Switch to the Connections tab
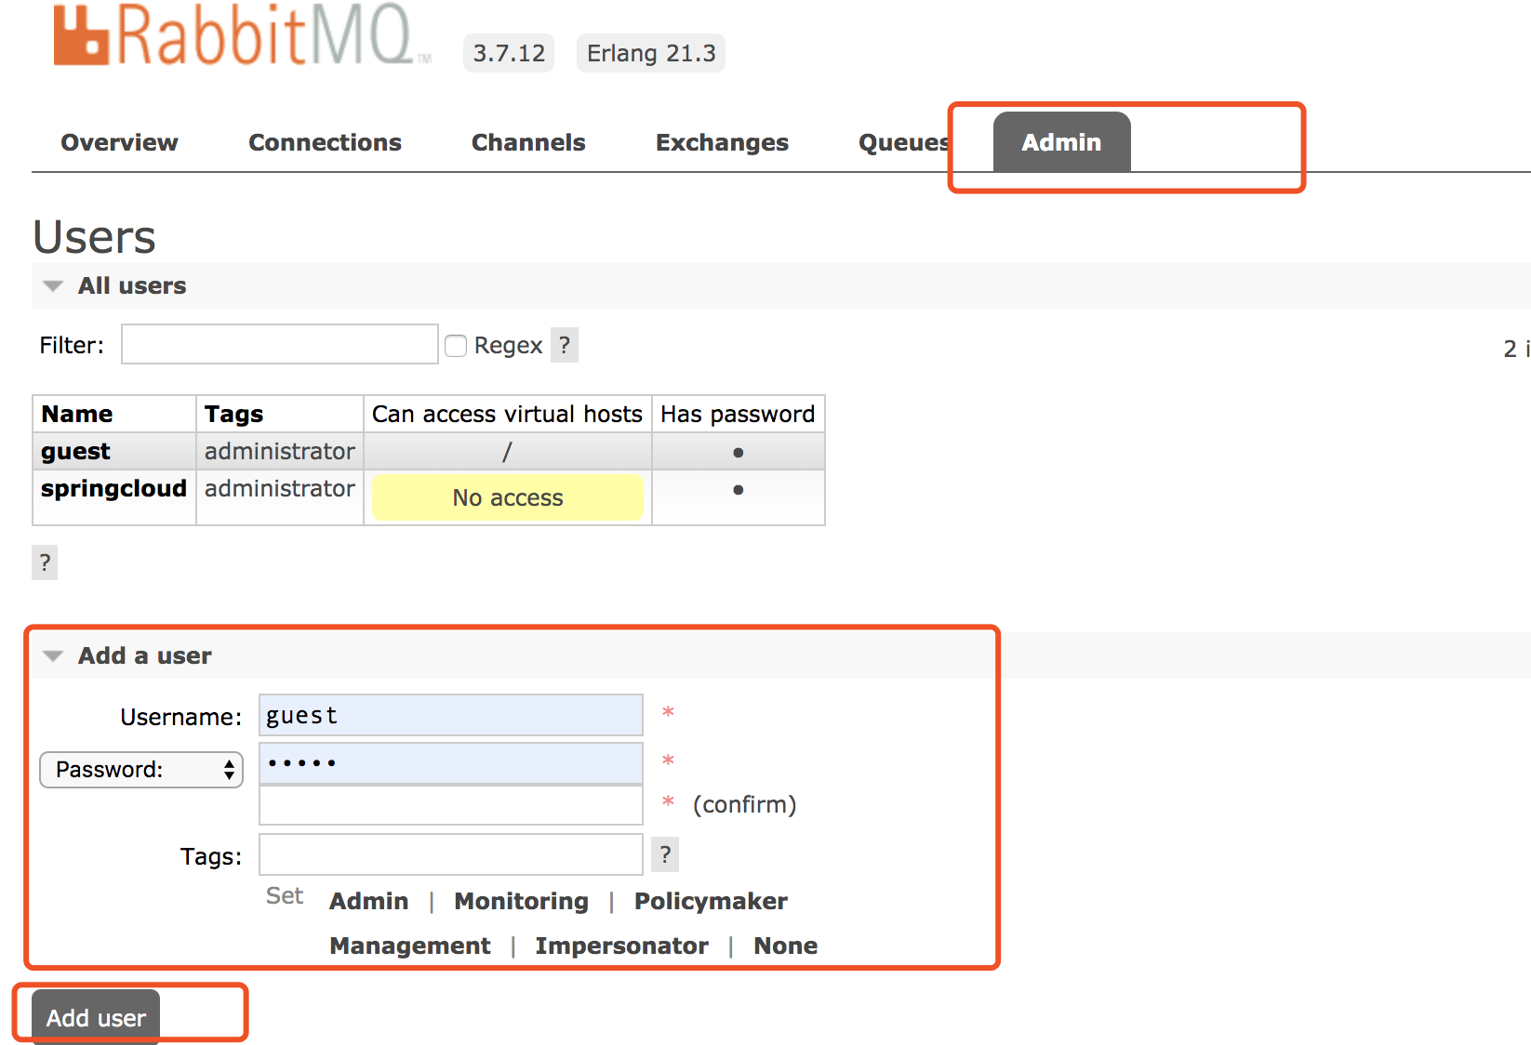The width and height of the screenshot is (1531, 1045). pyautogui.click(x=325, y=142)
